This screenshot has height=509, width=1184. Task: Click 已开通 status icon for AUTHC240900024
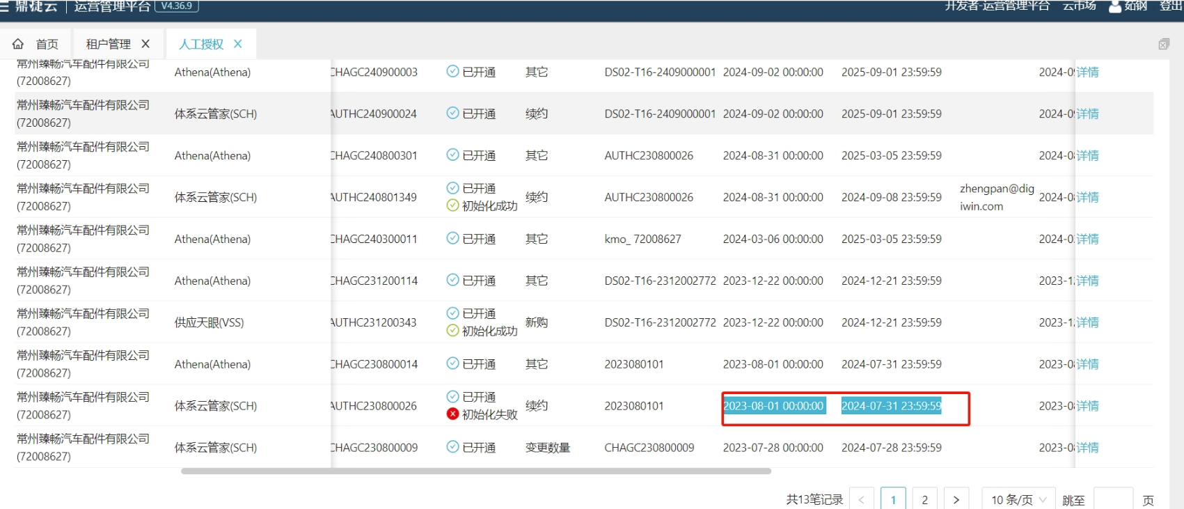click(452, 113)
